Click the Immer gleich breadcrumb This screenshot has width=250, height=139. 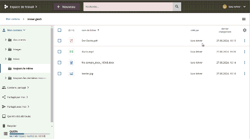[x=35, y=19]
